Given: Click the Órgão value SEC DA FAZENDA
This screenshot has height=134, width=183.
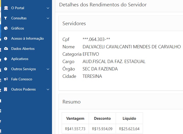Looking at the screenshot, I should point(100,69).
